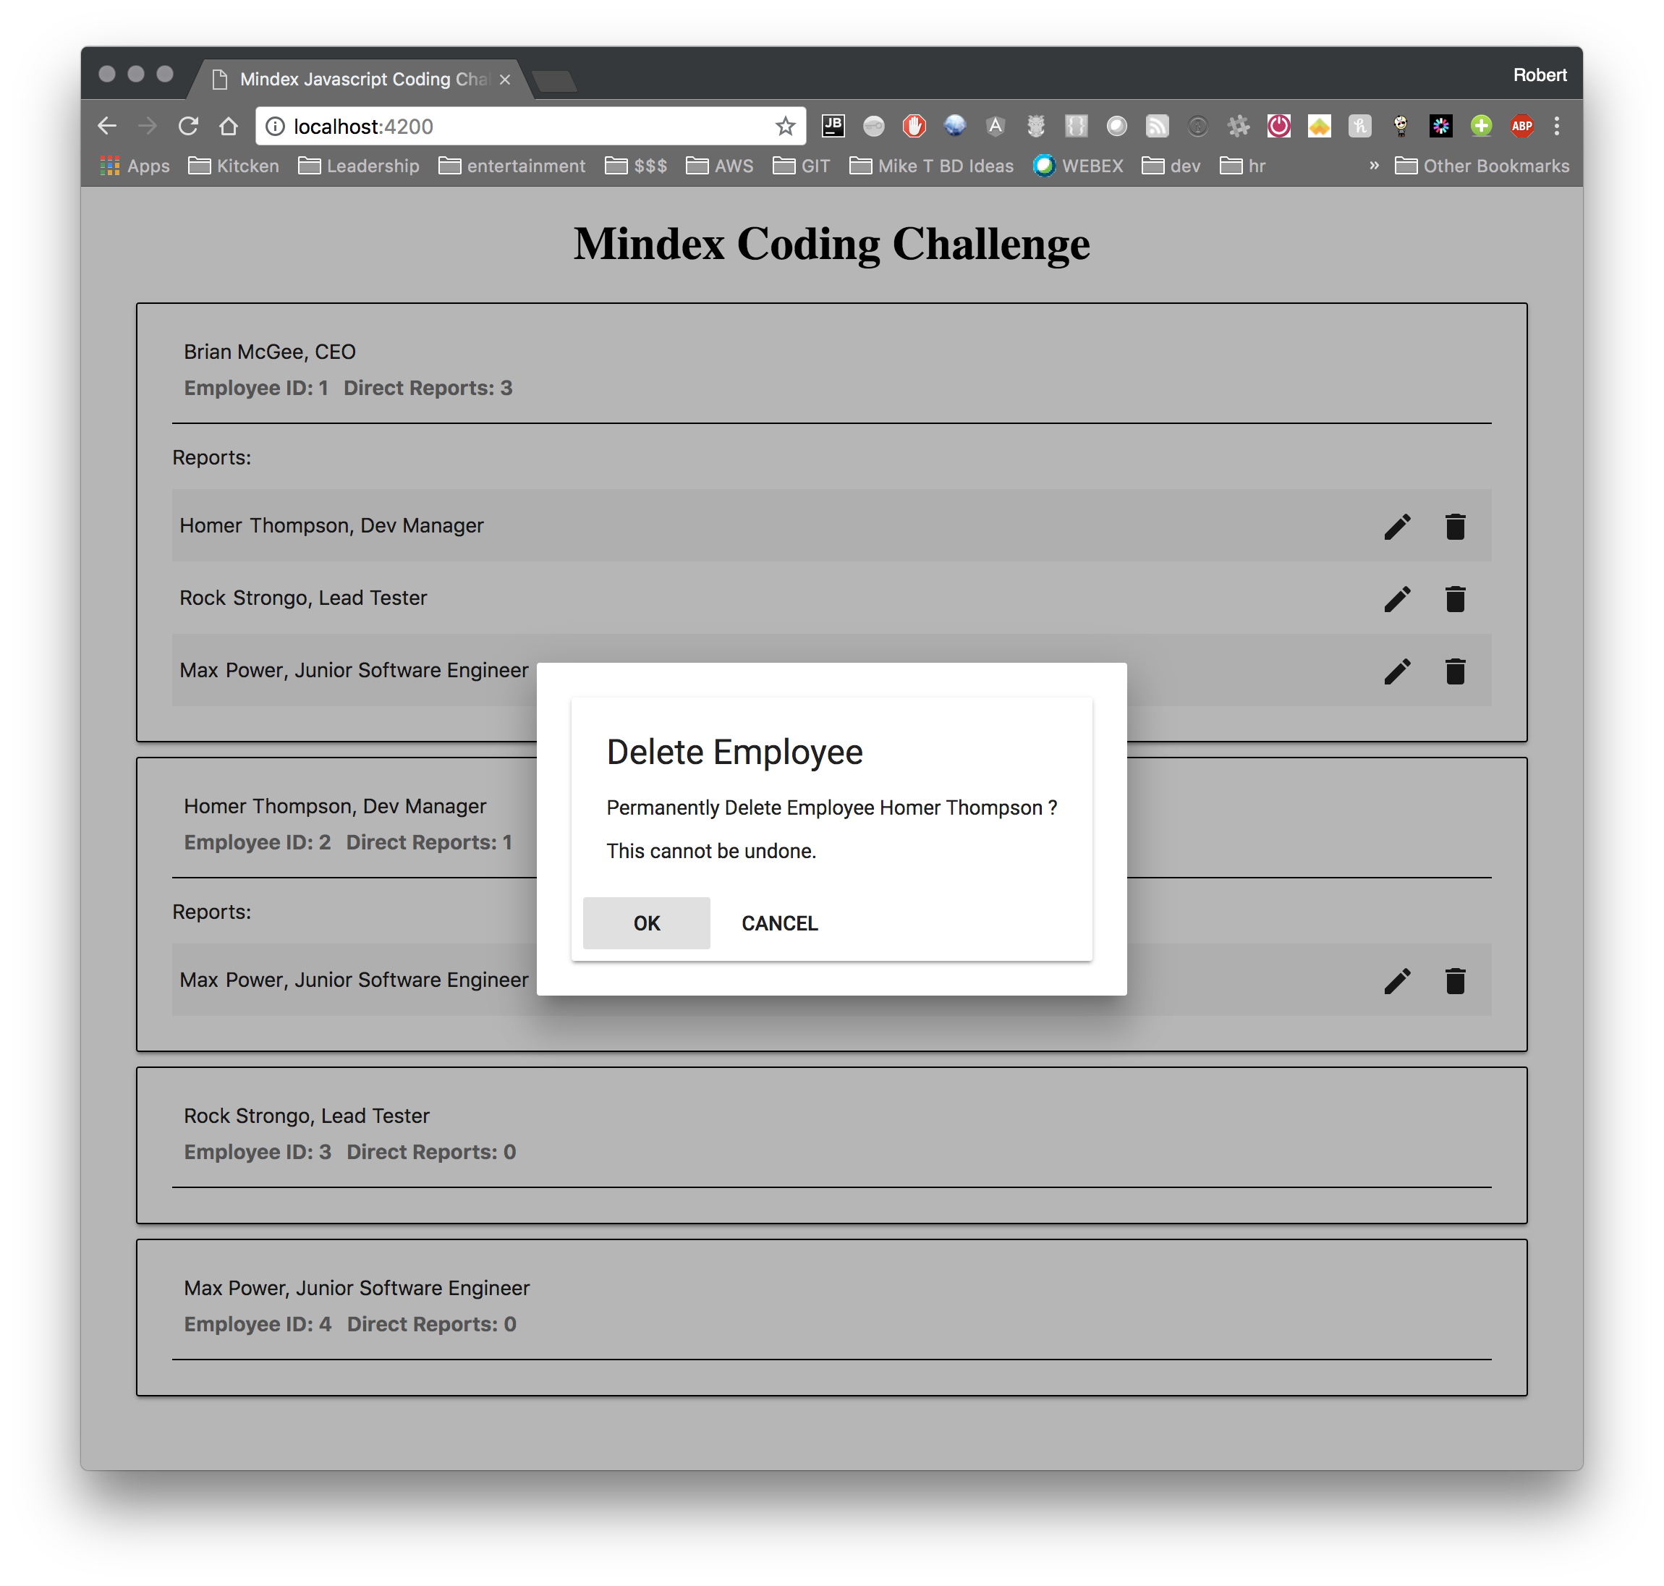This screenshot has width=1664, height=1586.
Task: Click pencil icon for Rock Strongo
Action: point(1397,598)
